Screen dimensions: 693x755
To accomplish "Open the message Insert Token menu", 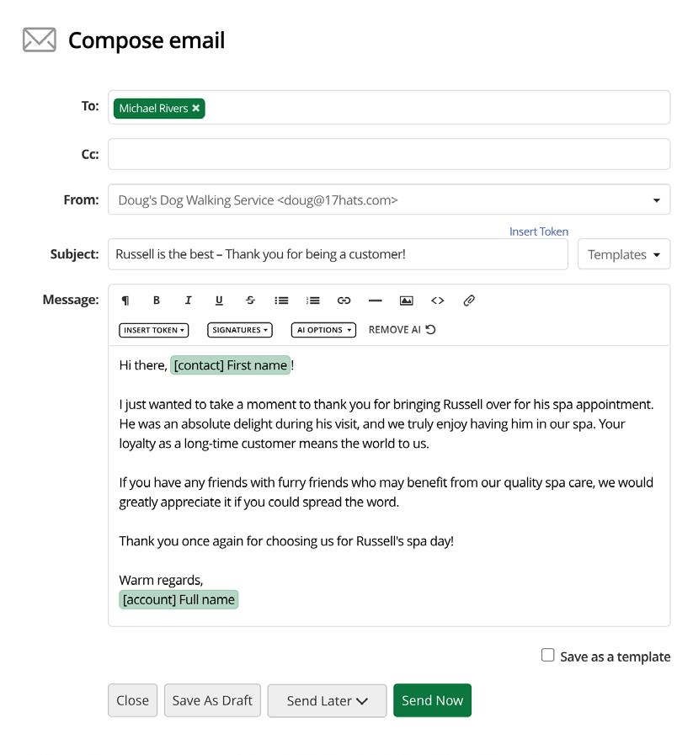I will (x=153, y=330).
